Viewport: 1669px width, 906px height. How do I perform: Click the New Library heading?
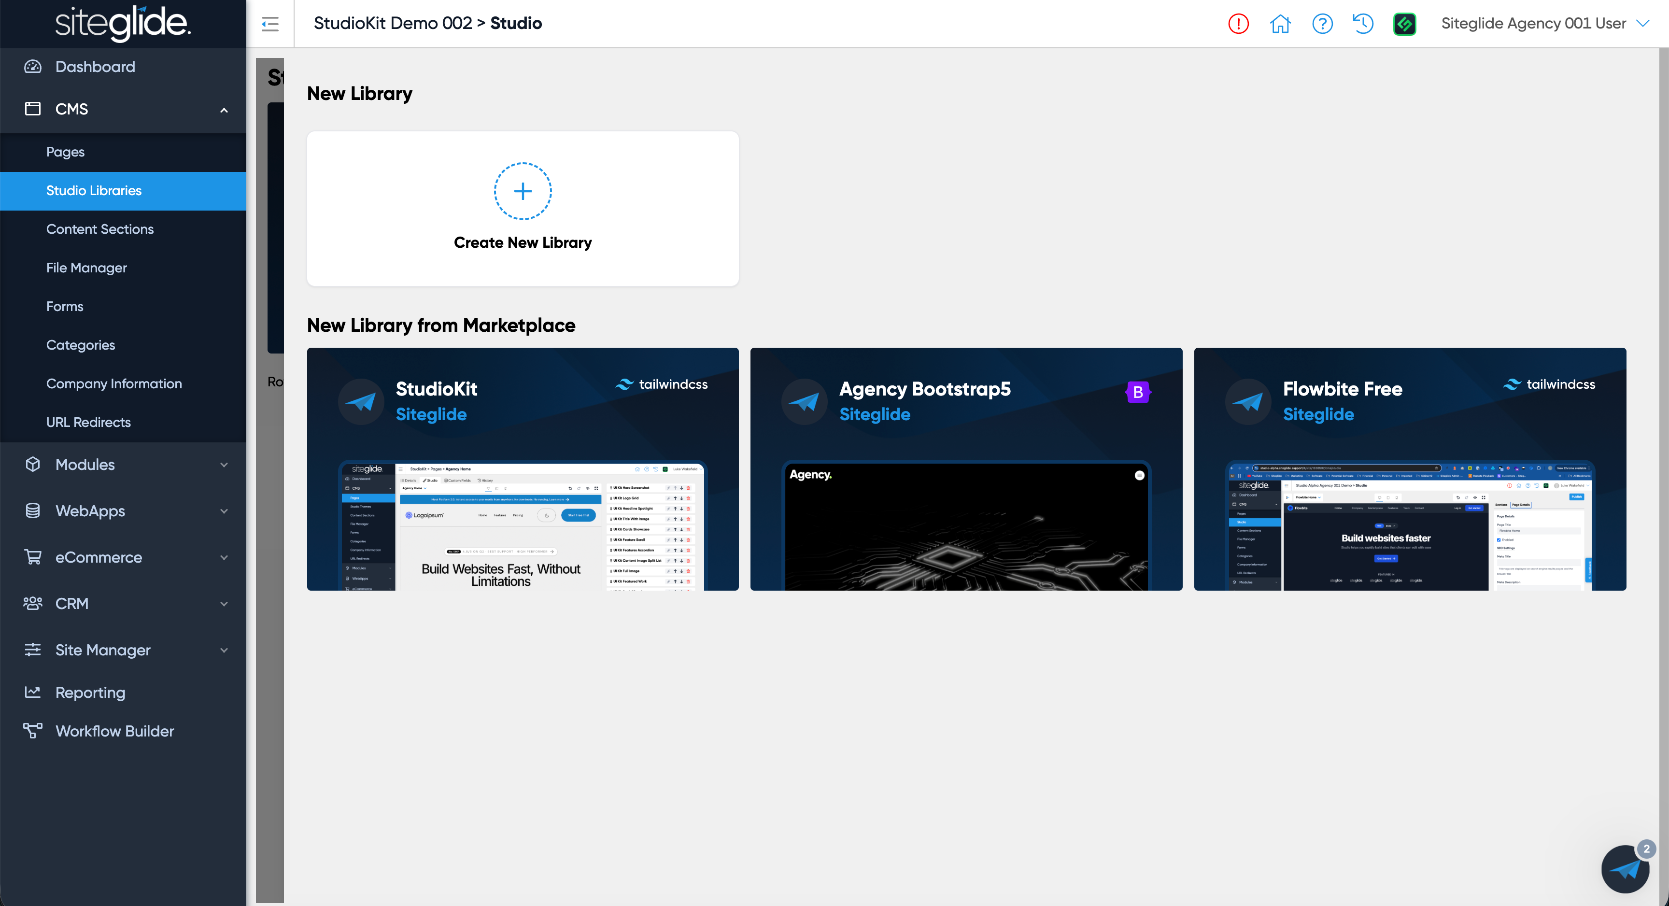pyautogui.click(x=360, y=94)
